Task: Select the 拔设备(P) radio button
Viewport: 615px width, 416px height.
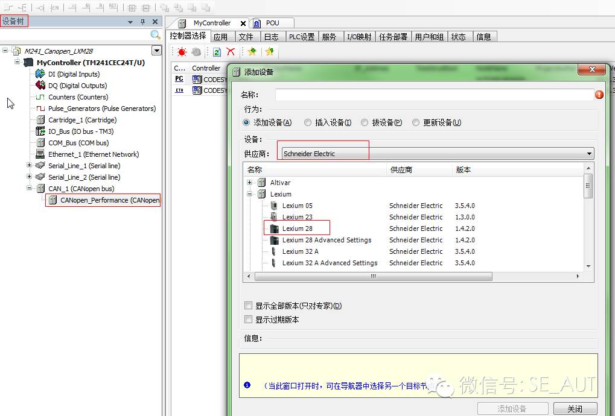Action: 365,122
